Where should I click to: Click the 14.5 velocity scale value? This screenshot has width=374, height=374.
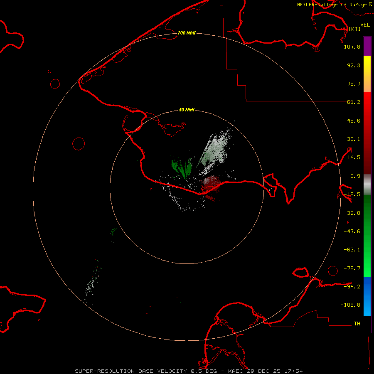[354, 157]
